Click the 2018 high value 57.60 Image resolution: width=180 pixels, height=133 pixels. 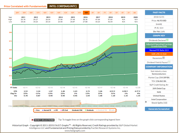coord(110,19)
